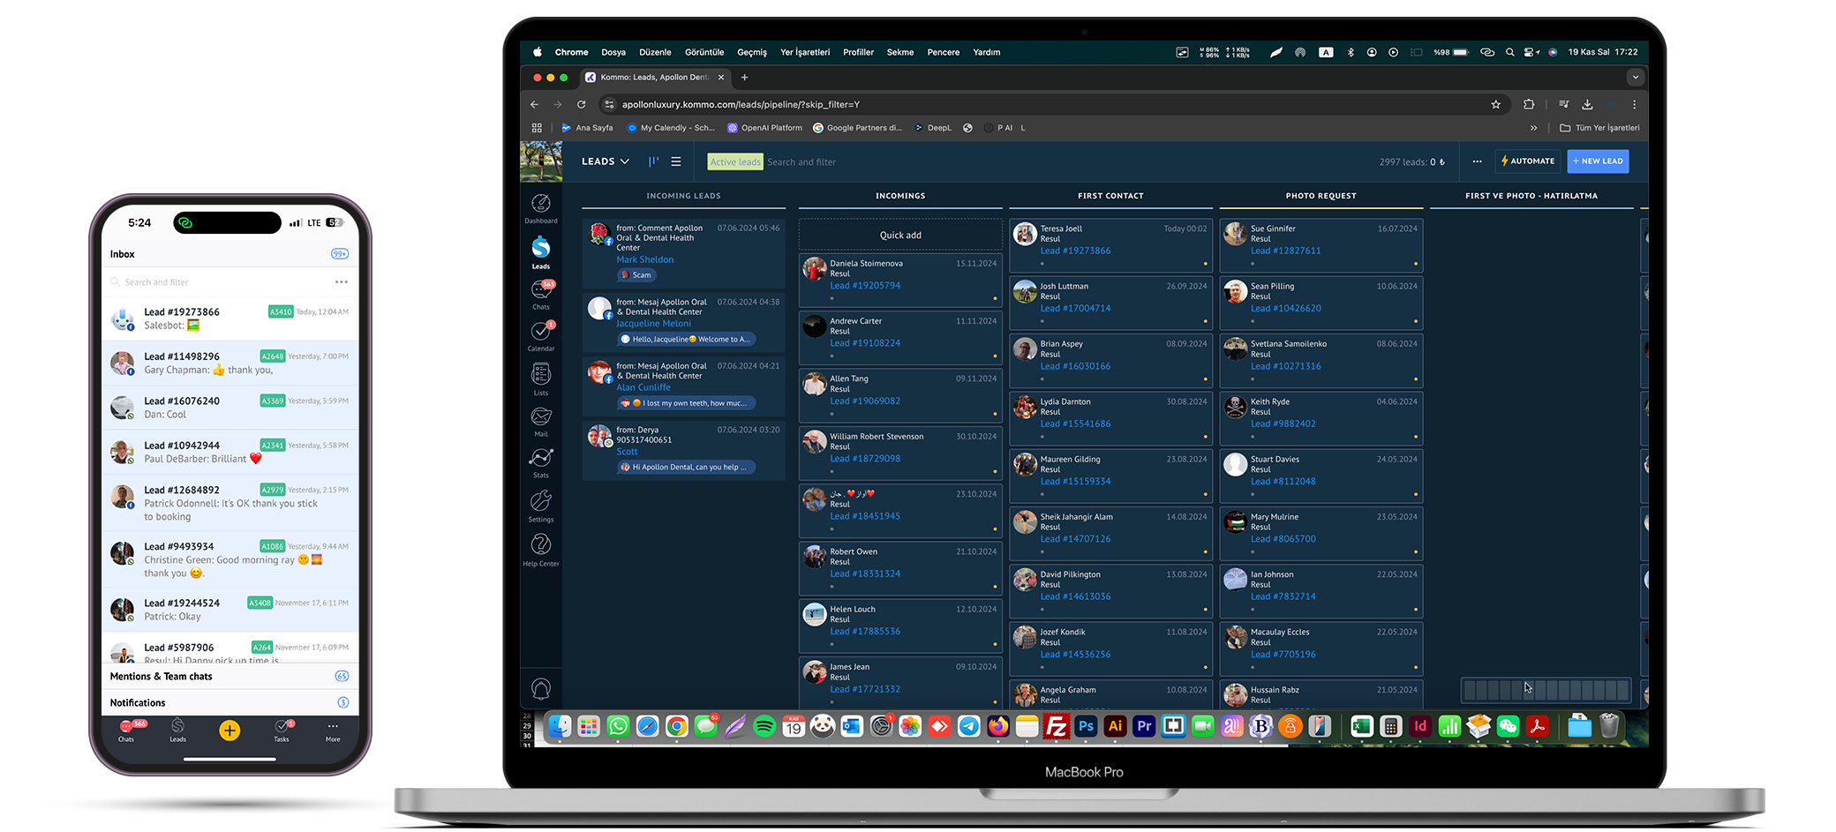Open Chrome extensions puzzle icon
The image size is (1836, 832).
pos(1529,104)
